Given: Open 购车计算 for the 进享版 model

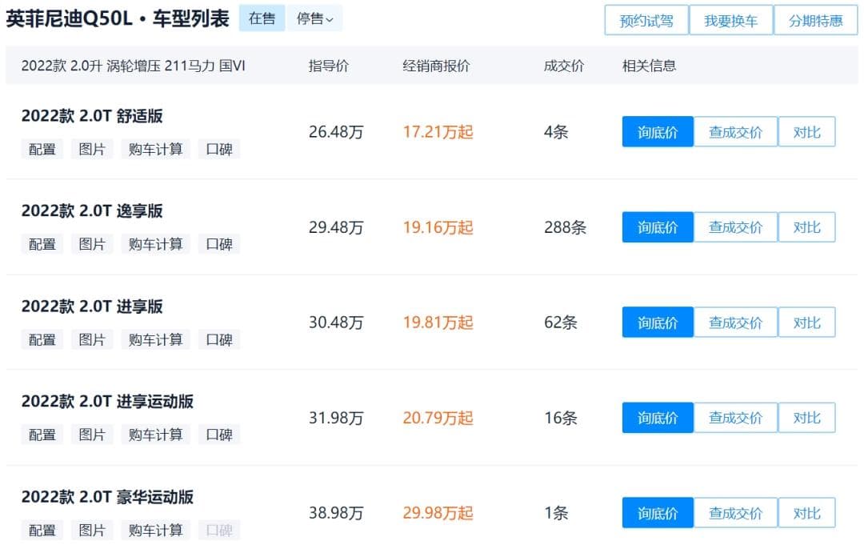Looking at the screenshot, I should [x=155, y=339].
